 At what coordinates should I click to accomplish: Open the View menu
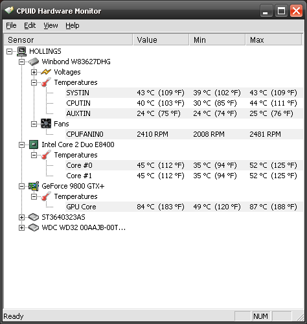(x=51, y=25)
